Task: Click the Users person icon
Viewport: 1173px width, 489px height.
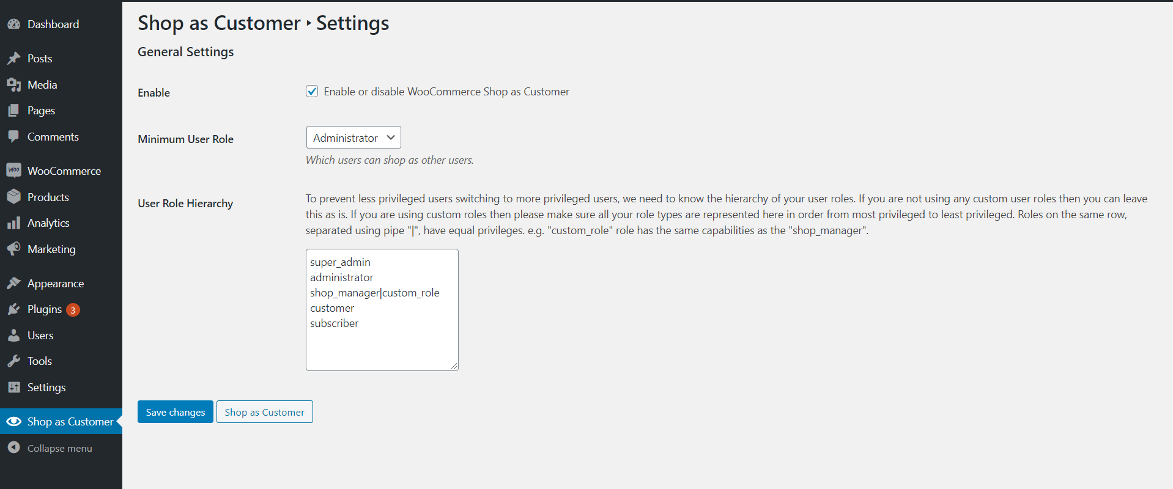Action: 13,336
